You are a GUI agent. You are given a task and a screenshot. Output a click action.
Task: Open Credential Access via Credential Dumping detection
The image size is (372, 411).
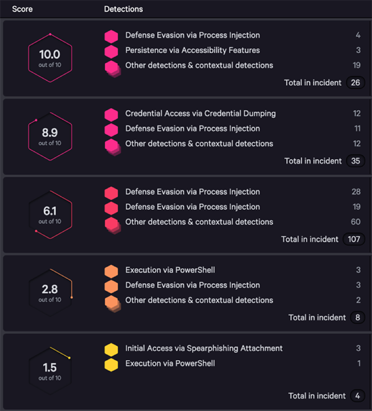pyautogui.click(x=200, y=113)
